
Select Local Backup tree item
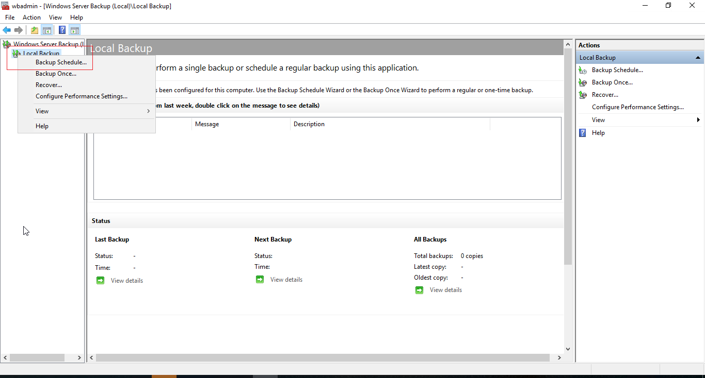pyautogui.click(x=41, y=54)
